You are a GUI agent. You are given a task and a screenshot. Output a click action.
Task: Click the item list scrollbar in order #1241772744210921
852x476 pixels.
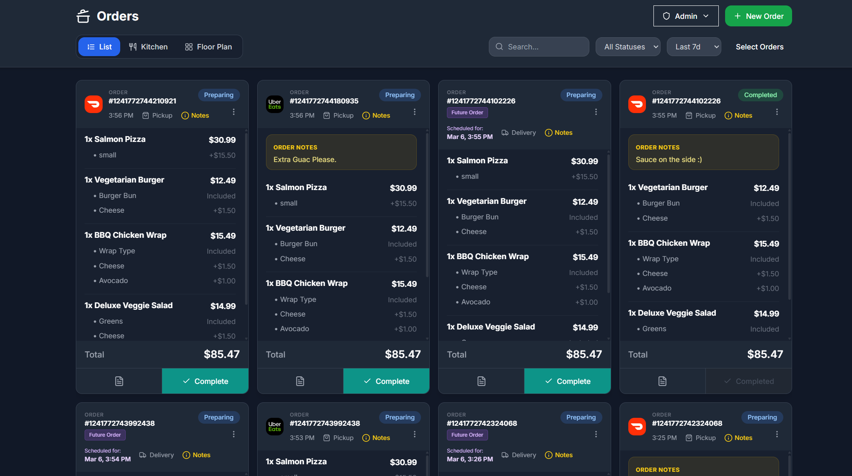pyautogui.click(x=246, y=219)
